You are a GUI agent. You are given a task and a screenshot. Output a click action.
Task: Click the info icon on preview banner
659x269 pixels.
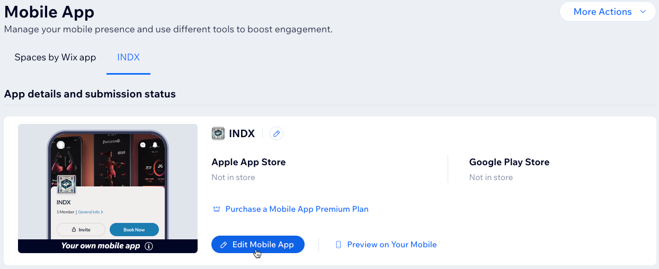coord(149,246)
